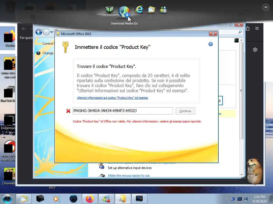Switch to Office setup taskbar button
This screenshot has height=204, width=273.
coord(123,199)
